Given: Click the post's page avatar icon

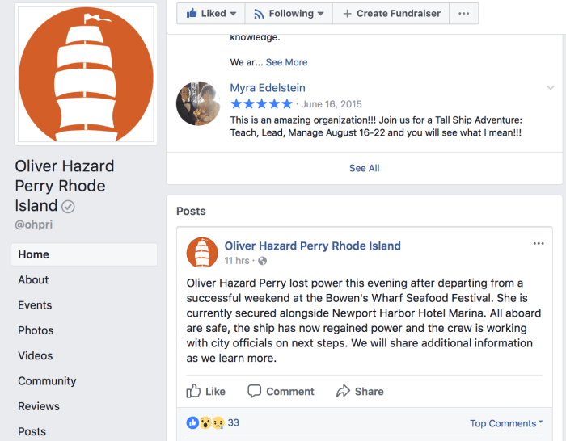Looking at the screenshot, I should pyautogui.click(x=202, y=252).
